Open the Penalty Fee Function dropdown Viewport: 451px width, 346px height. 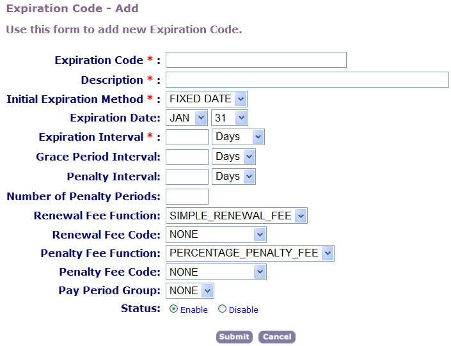click(x=250, y=253)
